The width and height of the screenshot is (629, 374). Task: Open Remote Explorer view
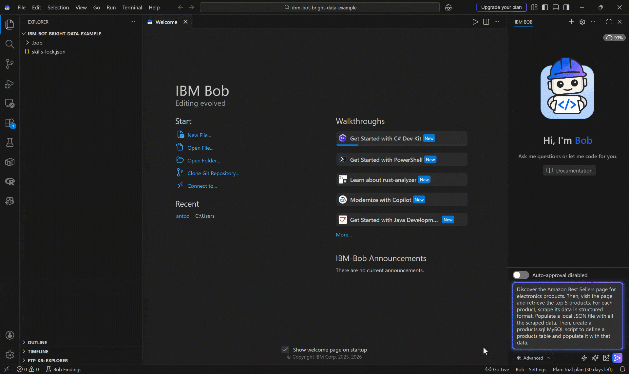(10, 103)
